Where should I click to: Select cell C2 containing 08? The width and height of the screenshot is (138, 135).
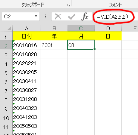[x=81, y=45]
